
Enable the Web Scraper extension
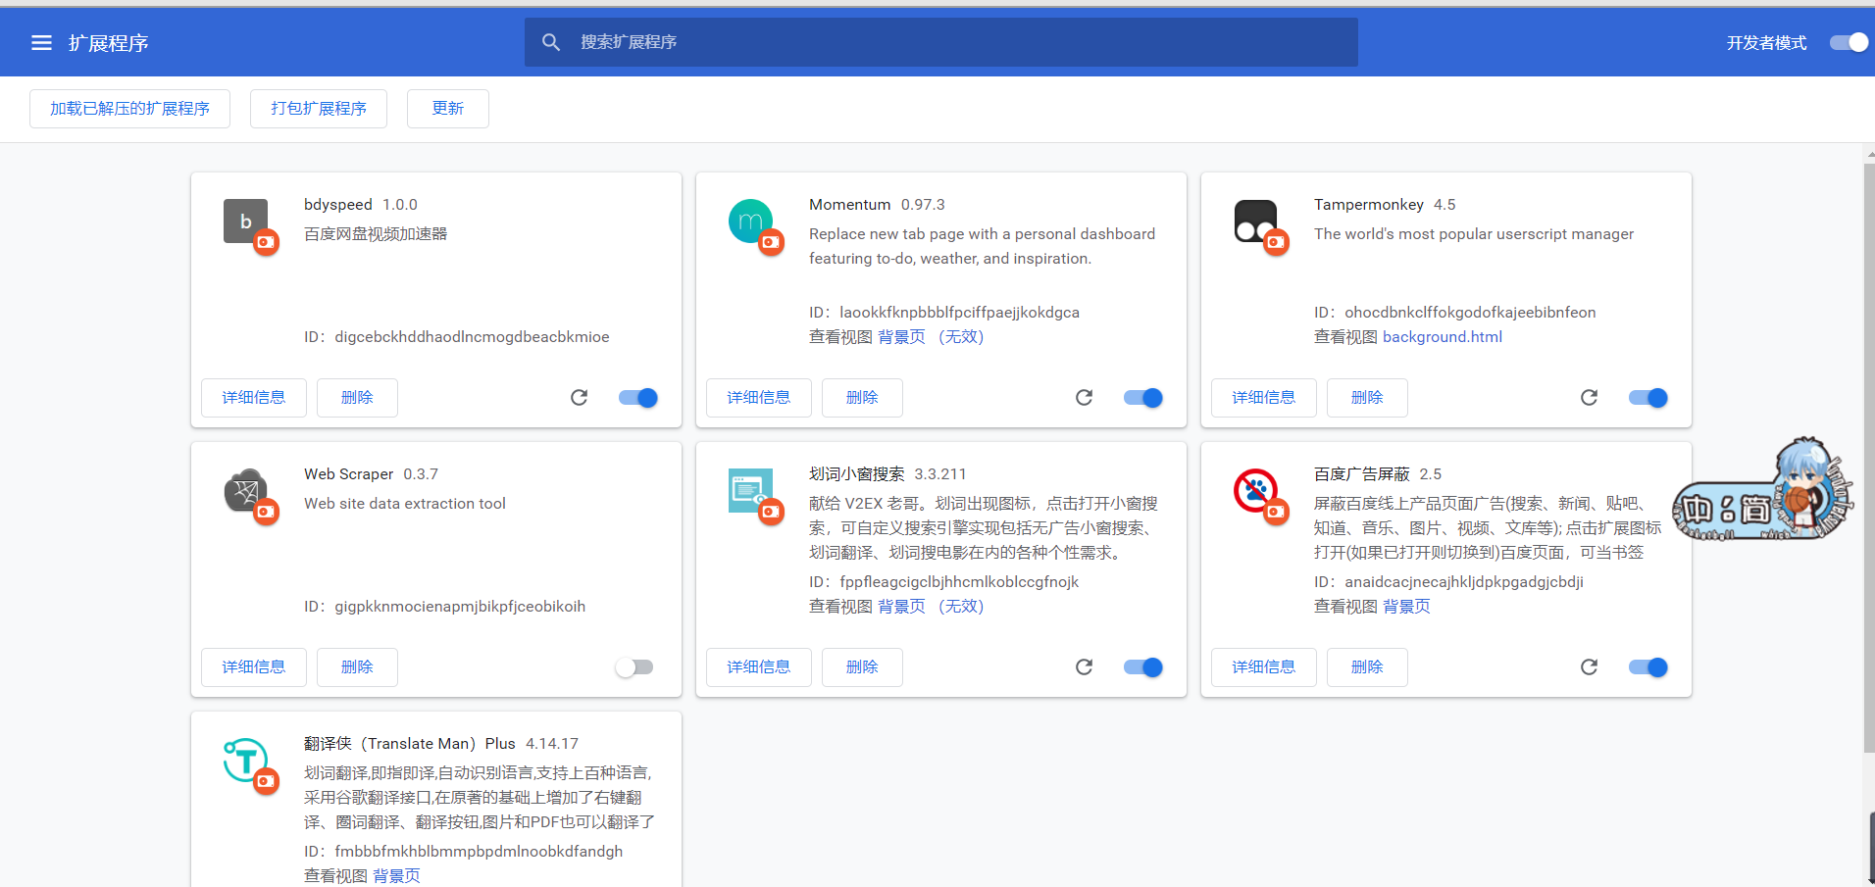click(634, 666)
